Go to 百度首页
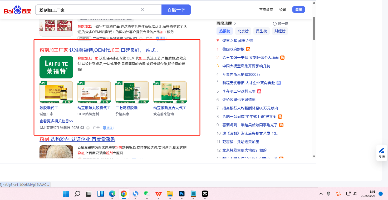 coord(266,10)
